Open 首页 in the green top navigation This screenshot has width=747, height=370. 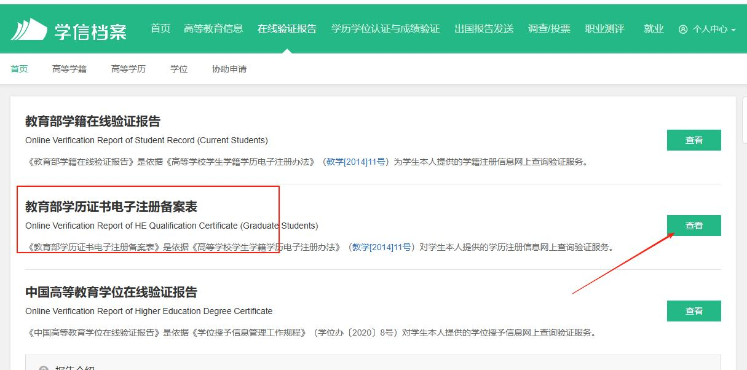pos(160,29)
